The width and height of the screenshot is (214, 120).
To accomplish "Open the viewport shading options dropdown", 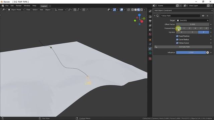I will point(144,10).
